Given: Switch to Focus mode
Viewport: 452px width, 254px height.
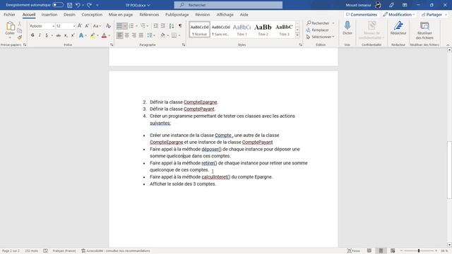Looking at the screenshot, I should point(353,251).
